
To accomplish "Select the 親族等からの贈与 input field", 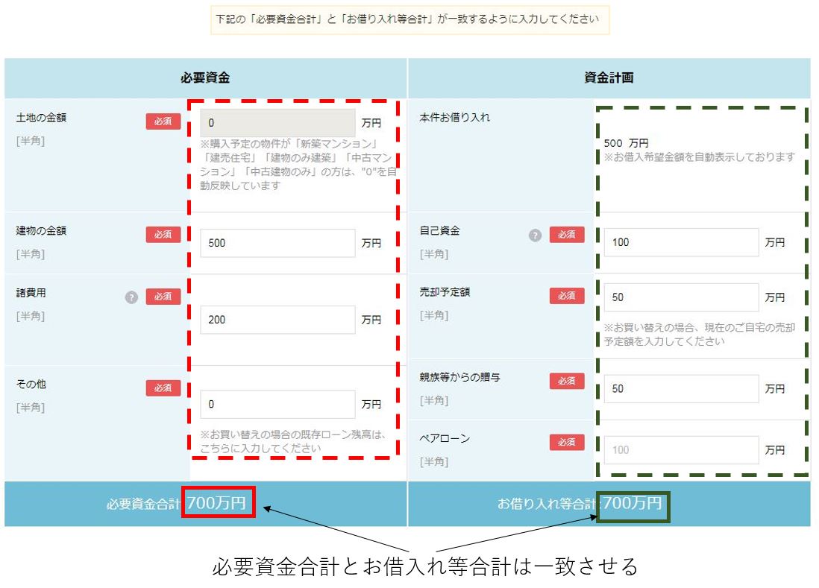I will pos(681,389).
